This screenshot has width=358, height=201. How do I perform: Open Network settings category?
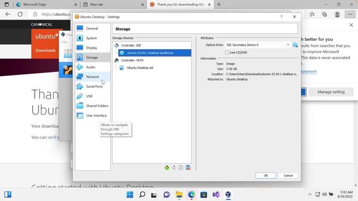pyautogui.click(x=92, y=77)
